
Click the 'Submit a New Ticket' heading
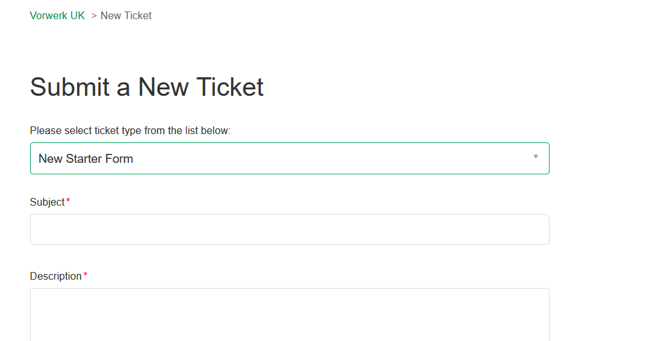[x=147, y=87]
